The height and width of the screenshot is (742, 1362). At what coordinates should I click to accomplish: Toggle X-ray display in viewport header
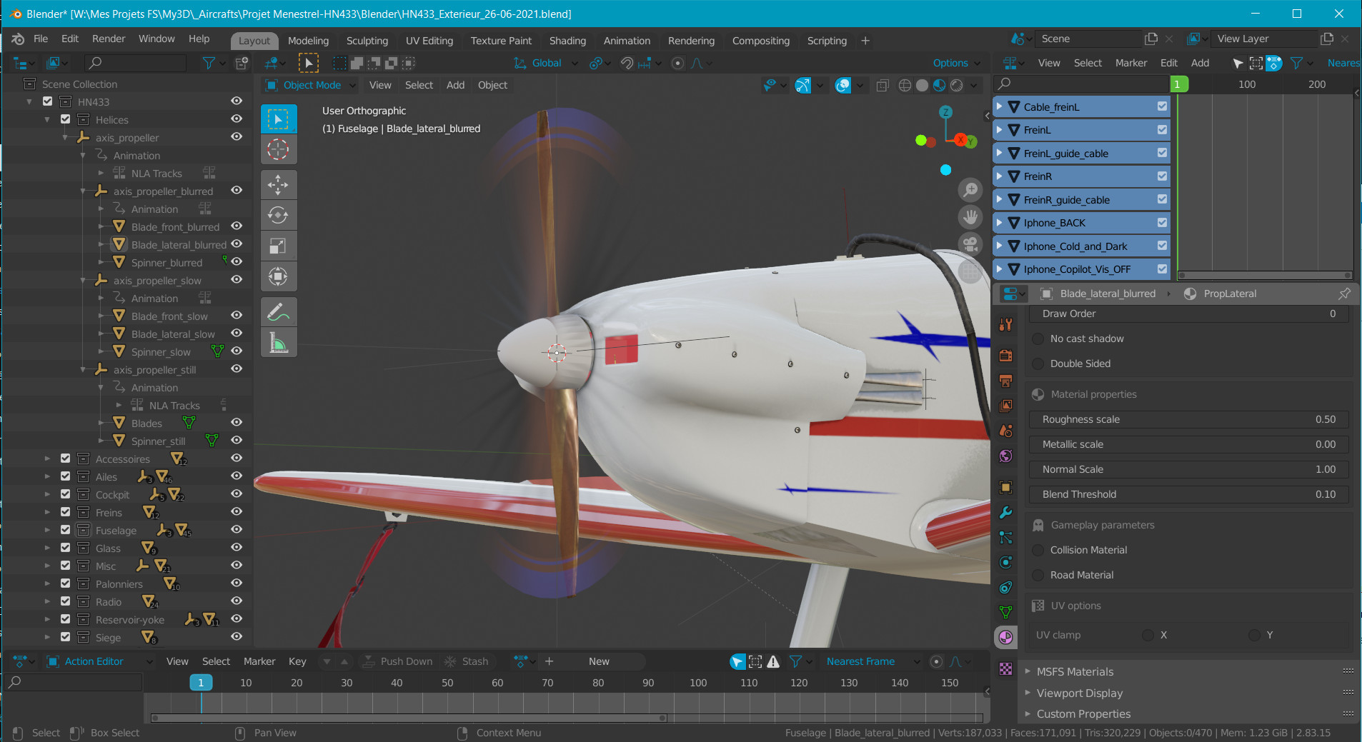click(x=883, y=85)
